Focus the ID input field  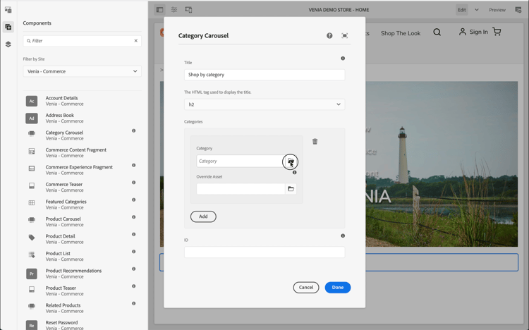click(264, 252)
